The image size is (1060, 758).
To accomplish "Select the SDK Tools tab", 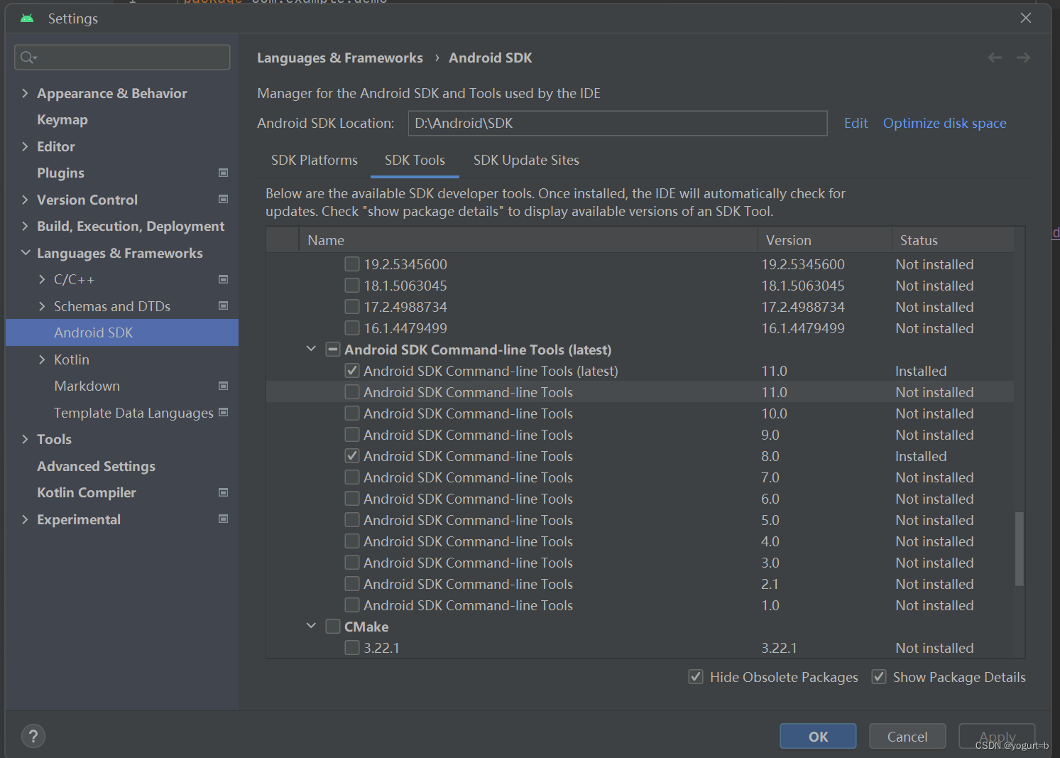I will click(415, 161).
